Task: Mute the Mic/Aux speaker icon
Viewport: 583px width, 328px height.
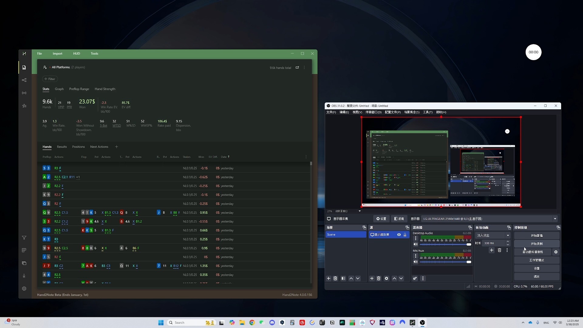Action: pos(415,262)
